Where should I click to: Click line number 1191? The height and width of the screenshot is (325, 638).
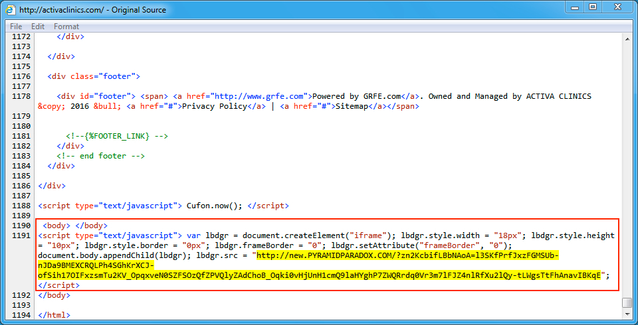(21, 235)
